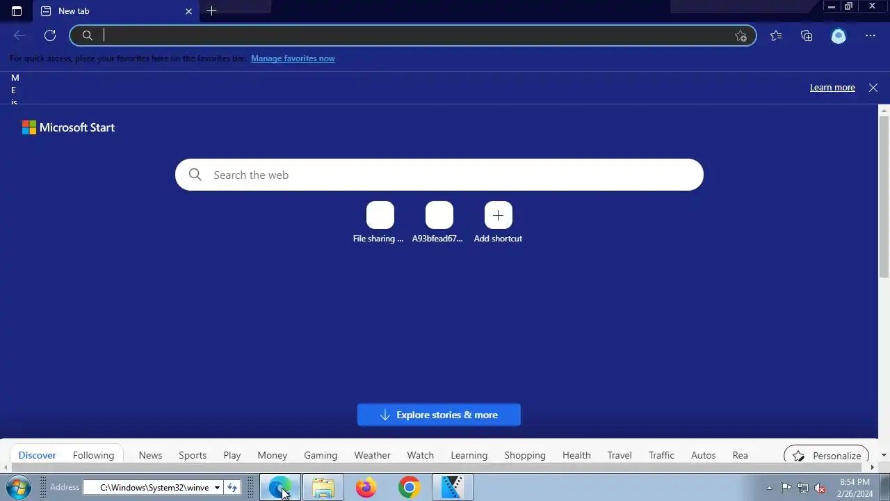
Task: Switch to the Following tab
Action: pos(93,455)
